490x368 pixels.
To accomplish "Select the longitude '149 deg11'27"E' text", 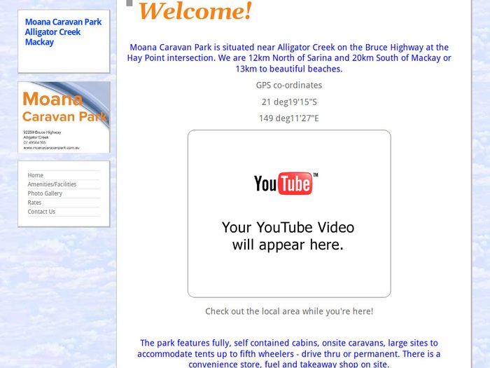I will click(x=289, y=118).
